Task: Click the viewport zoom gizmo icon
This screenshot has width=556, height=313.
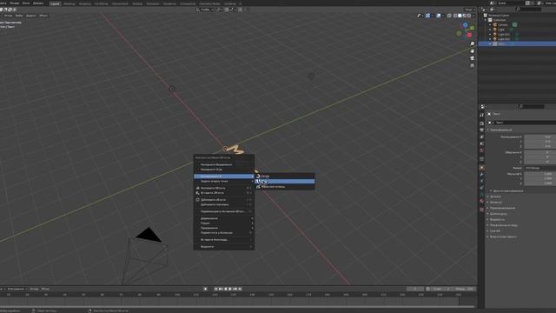Action: tap(472, 44)
